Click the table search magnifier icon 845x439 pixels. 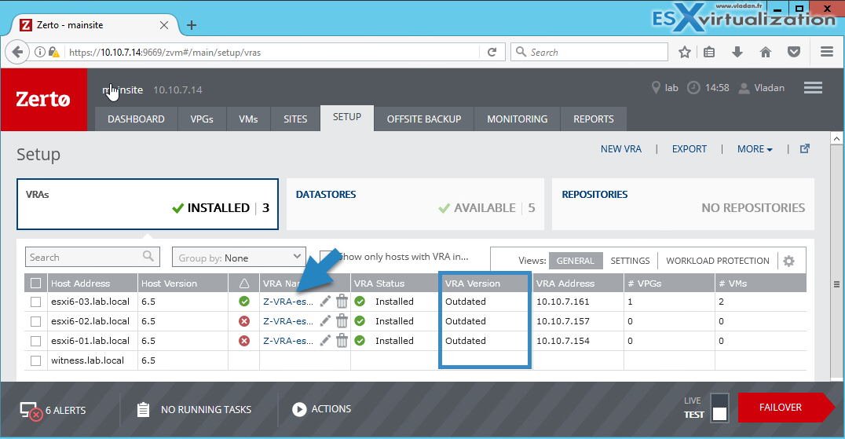pos(148,256)
